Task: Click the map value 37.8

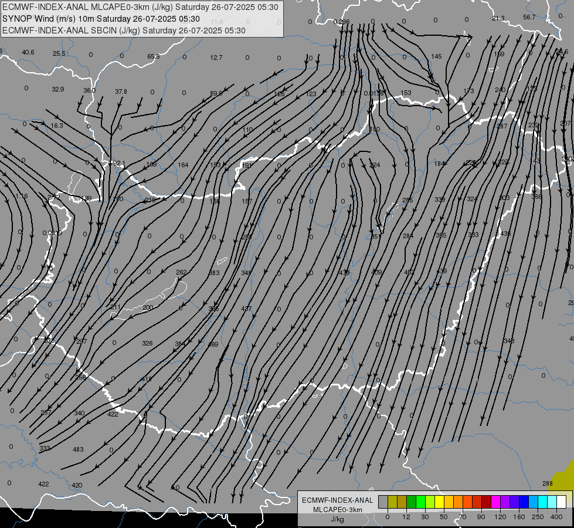Action: click(121, 92)
